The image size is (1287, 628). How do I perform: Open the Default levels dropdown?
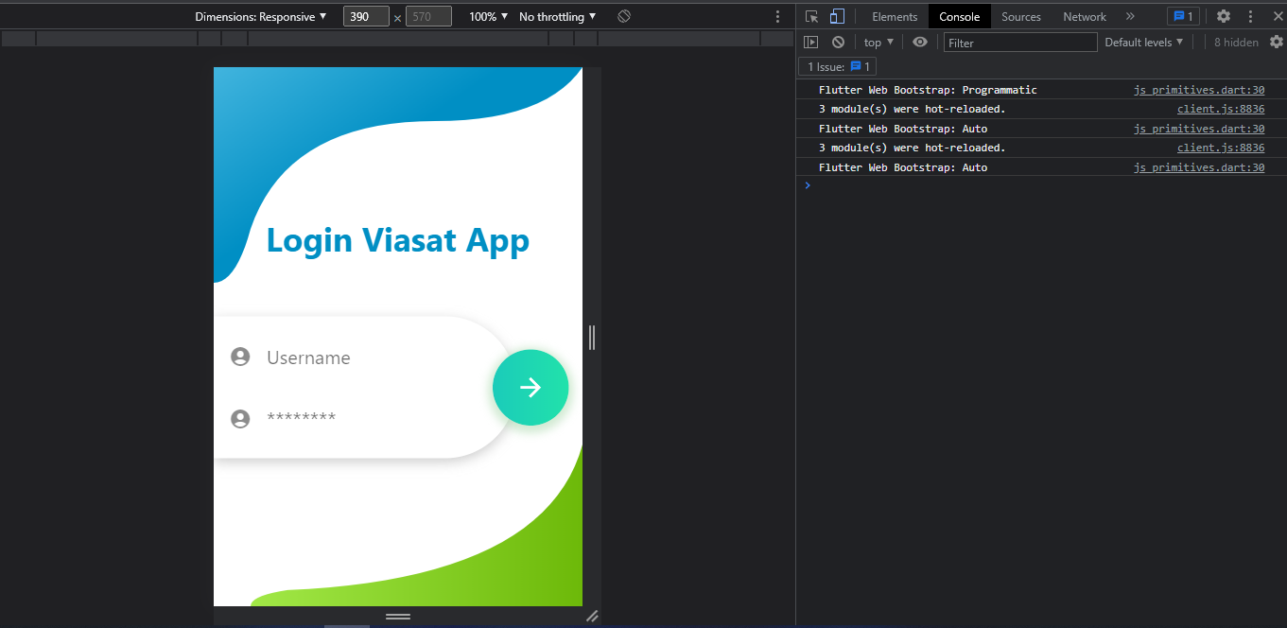click(1144, 42)
